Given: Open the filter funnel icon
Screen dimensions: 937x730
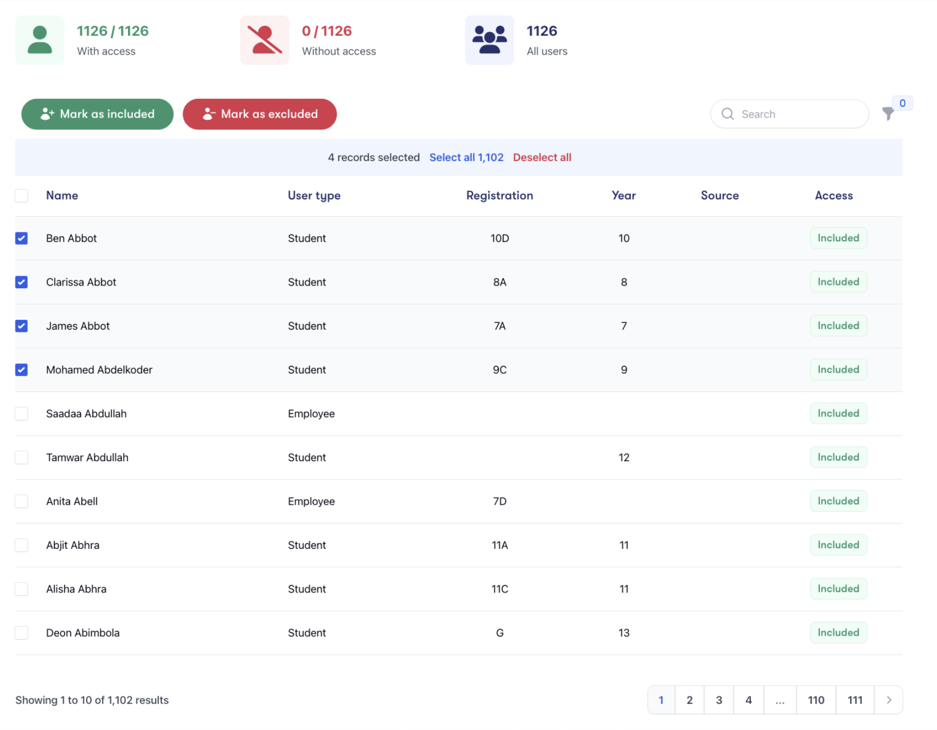Looking at the screenshot, I should click(x=888, y=114).
